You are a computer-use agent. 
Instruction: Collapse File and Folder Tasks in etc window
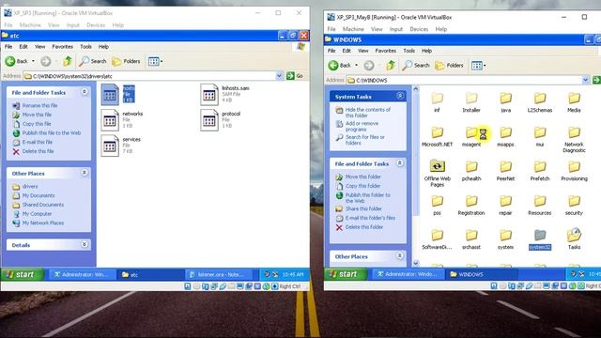85,92
